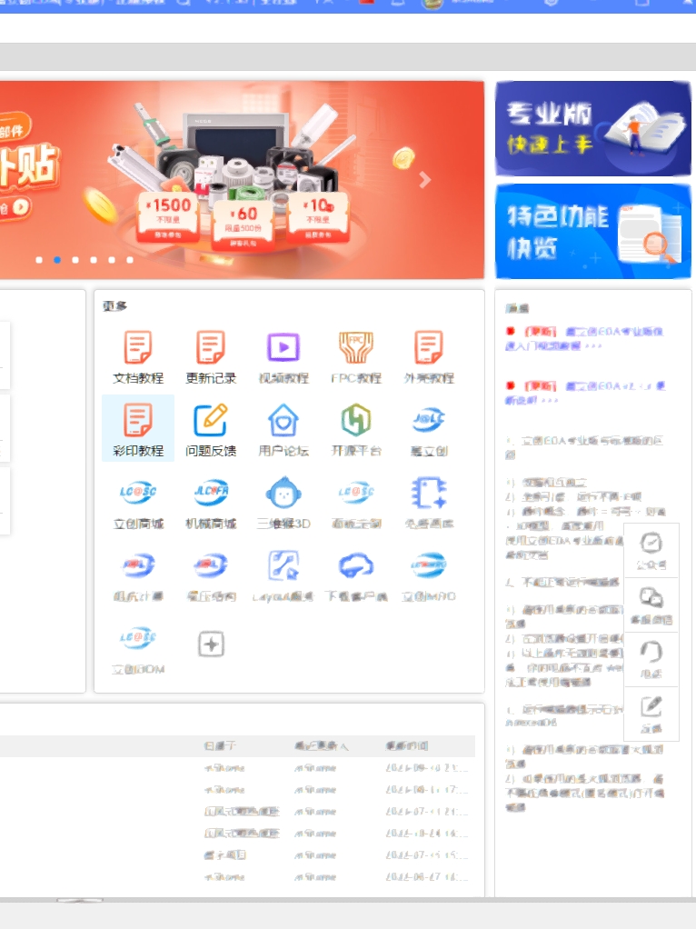Open the first 更新 news link
Viewport: 696px width, 929px height.
(x=584, y=338)
